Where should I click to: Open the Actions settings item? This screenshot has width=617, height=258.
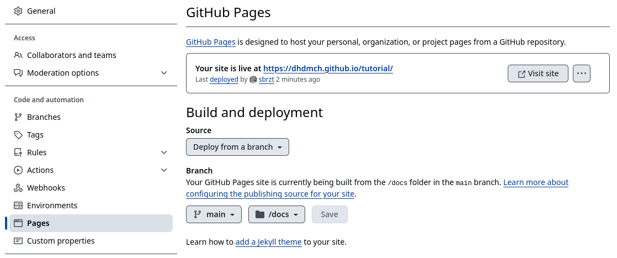pos(40,170)
